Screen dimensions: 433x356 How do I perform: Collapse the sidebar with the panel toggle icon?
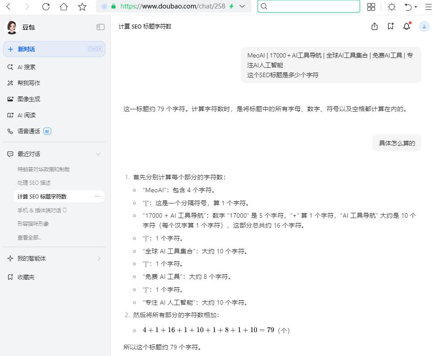tap(100, 27)
